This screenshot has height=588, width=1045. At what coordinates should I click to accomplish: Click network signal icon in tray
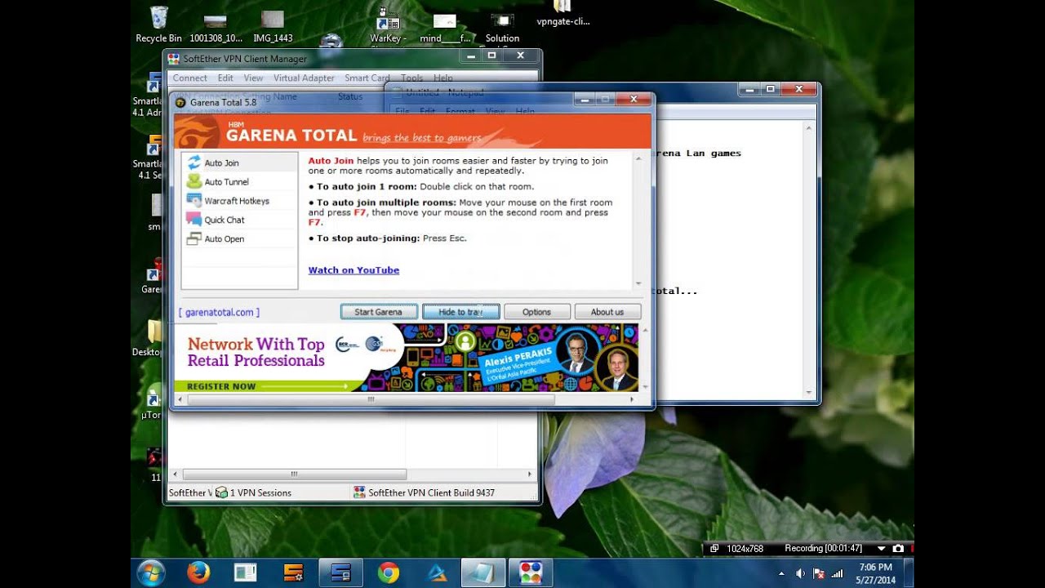click(x=836, y=574)
